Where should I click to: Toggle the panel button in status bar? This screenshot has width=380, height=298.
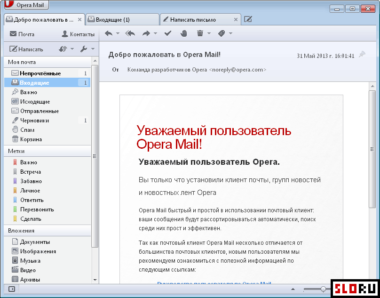click(12, 289)
